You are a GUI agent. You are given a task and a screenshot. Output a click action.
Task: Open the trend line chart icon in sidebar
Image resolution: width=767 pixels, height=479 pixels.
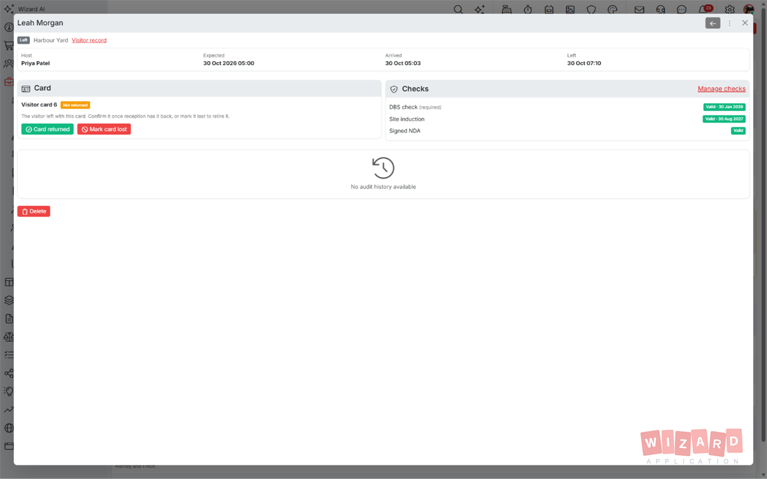9,410
